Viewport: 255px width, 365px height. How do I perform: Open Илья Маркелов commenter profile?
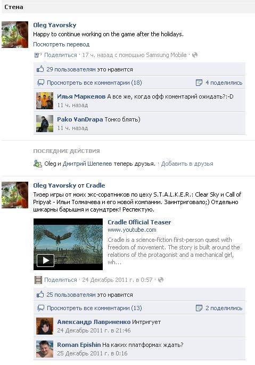pos(81,96)
